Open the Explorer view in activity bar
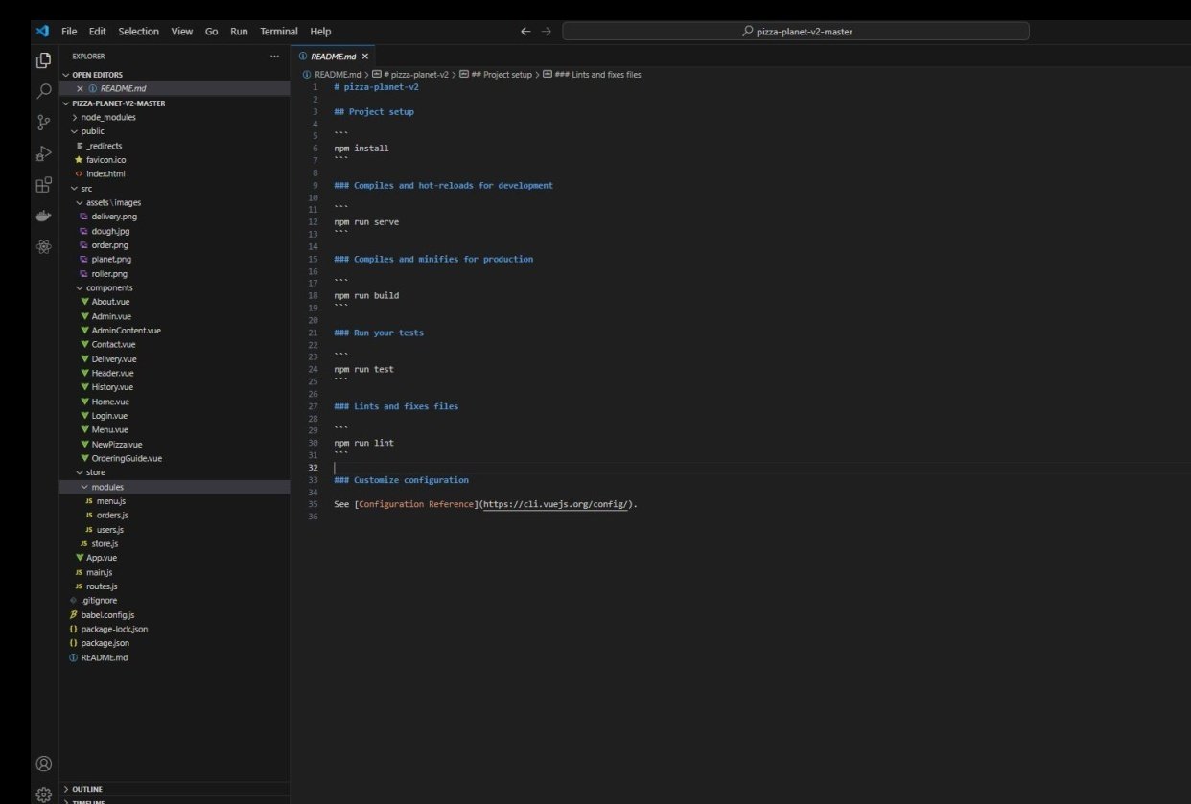 click(43, 60)
